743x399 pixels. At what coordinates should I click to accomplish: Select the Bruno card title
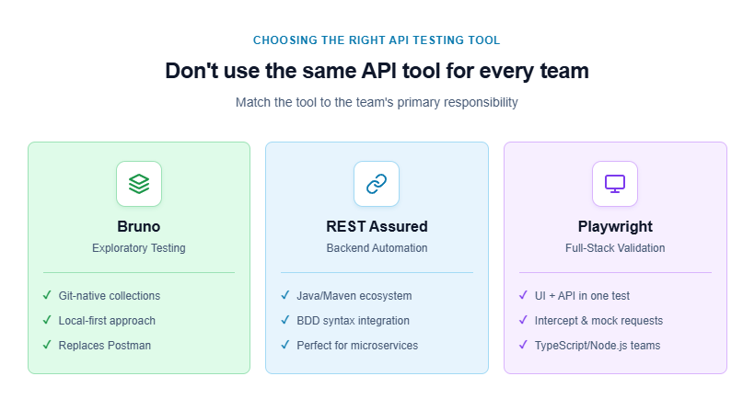[139, 226]
